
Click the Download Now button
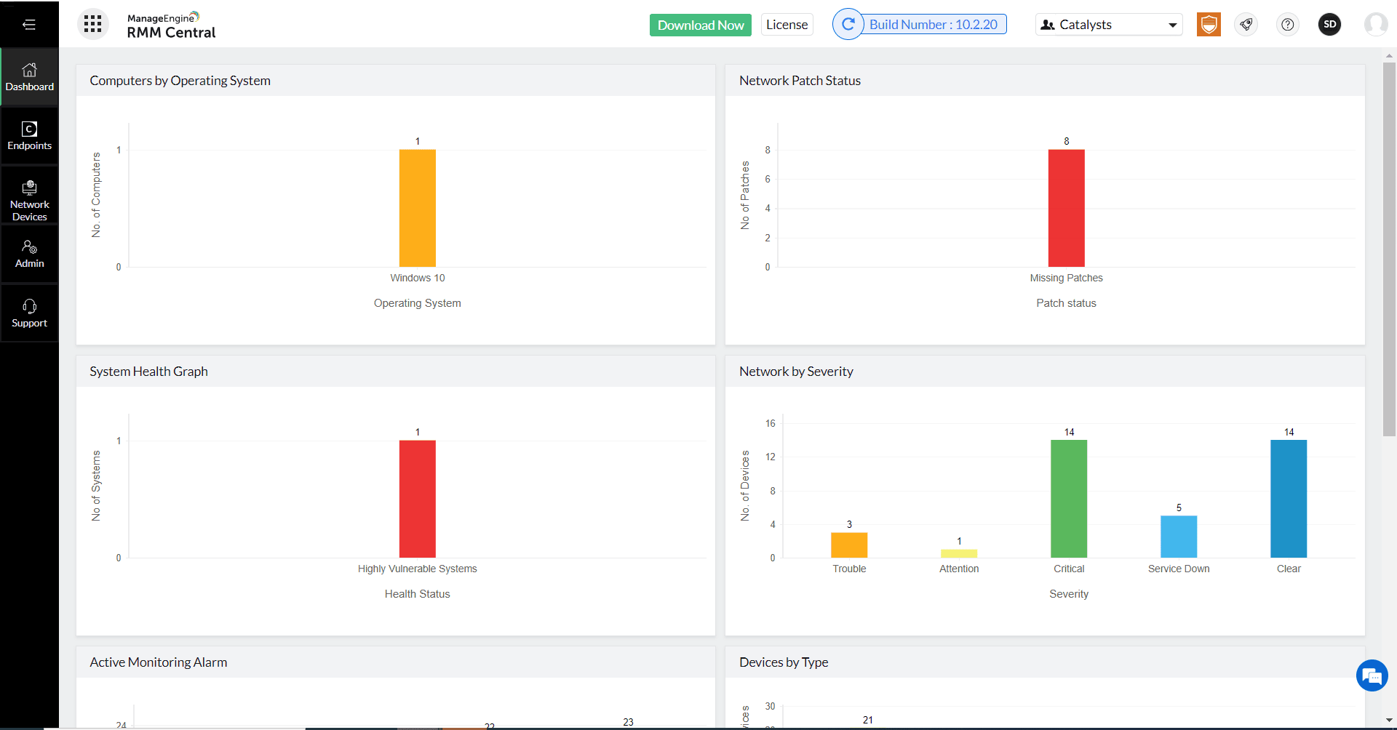click(700, 24)
